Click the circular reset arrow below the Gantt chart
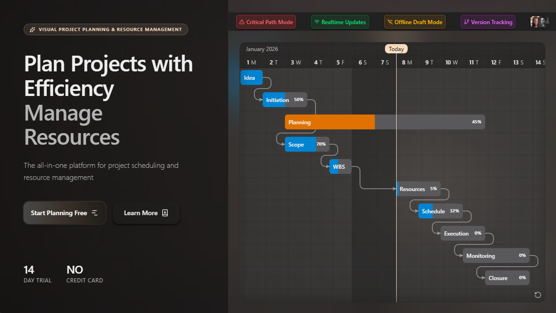This screenshot has height=313, width=556. pos(537,295)
